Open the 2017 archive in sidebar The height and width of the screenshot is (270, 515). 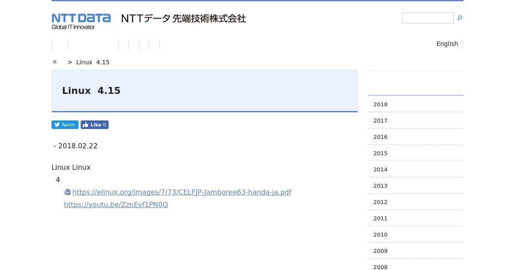pyautogui.click(x=415, y=120)
